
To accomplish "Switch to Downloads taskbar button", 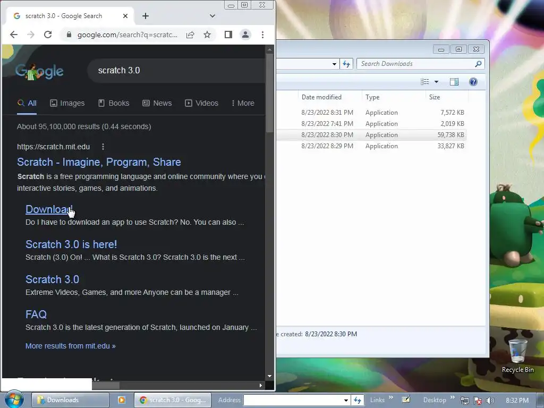I will pyautogui.click(x=71, y=400).
